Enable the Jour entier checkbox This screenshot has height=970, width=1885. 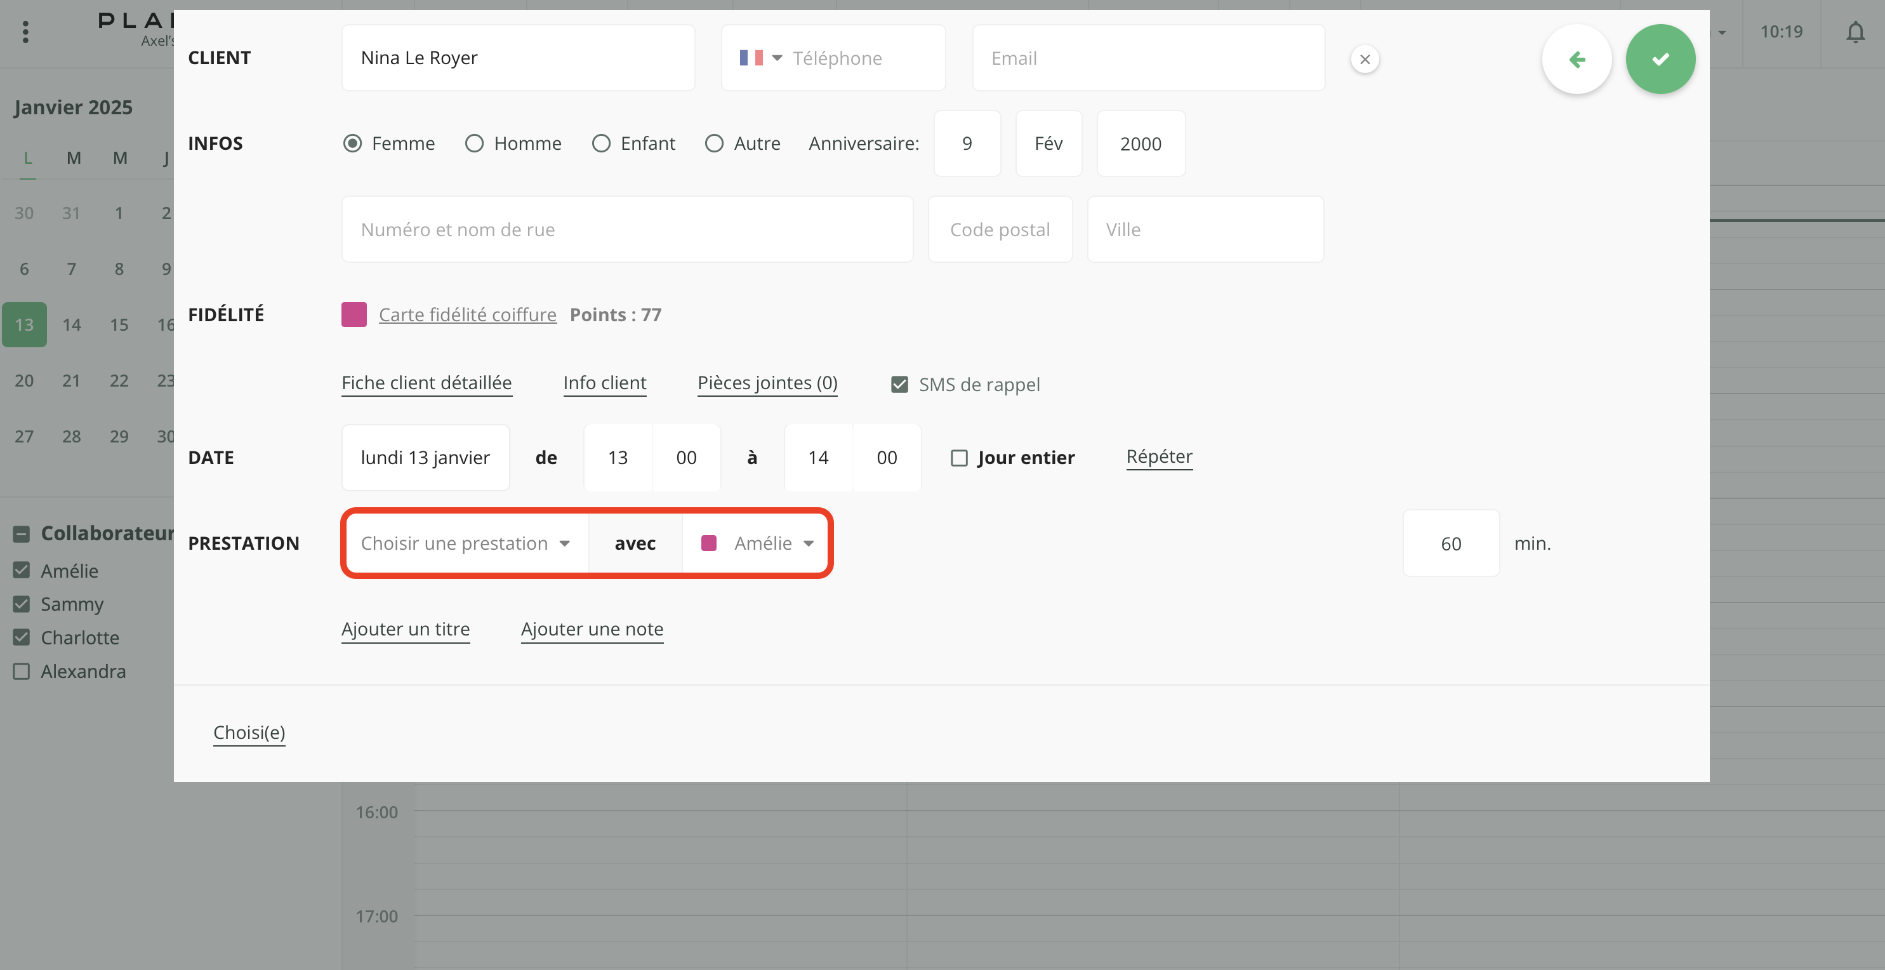click(958, 458)
